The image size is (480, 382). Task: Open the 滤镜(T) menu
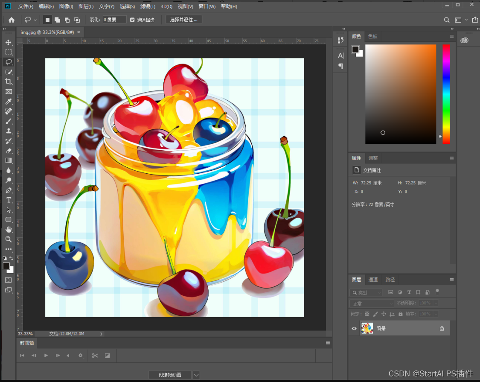(148, 6)
